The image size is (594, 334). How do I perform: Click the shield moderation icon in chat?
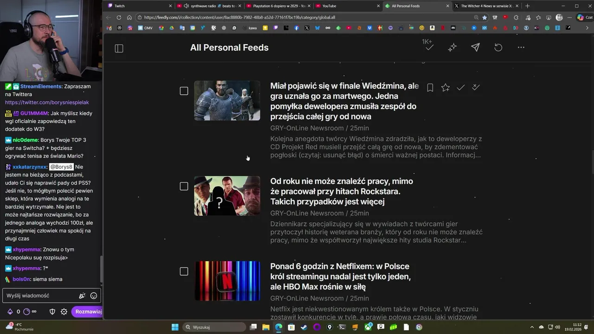[52, 312]
